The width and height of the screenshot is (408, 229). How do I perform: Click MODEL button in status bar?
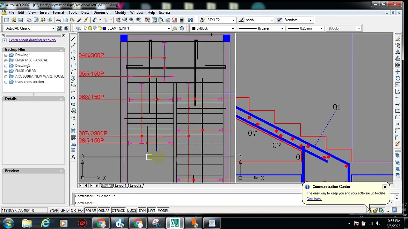[163, 211]
